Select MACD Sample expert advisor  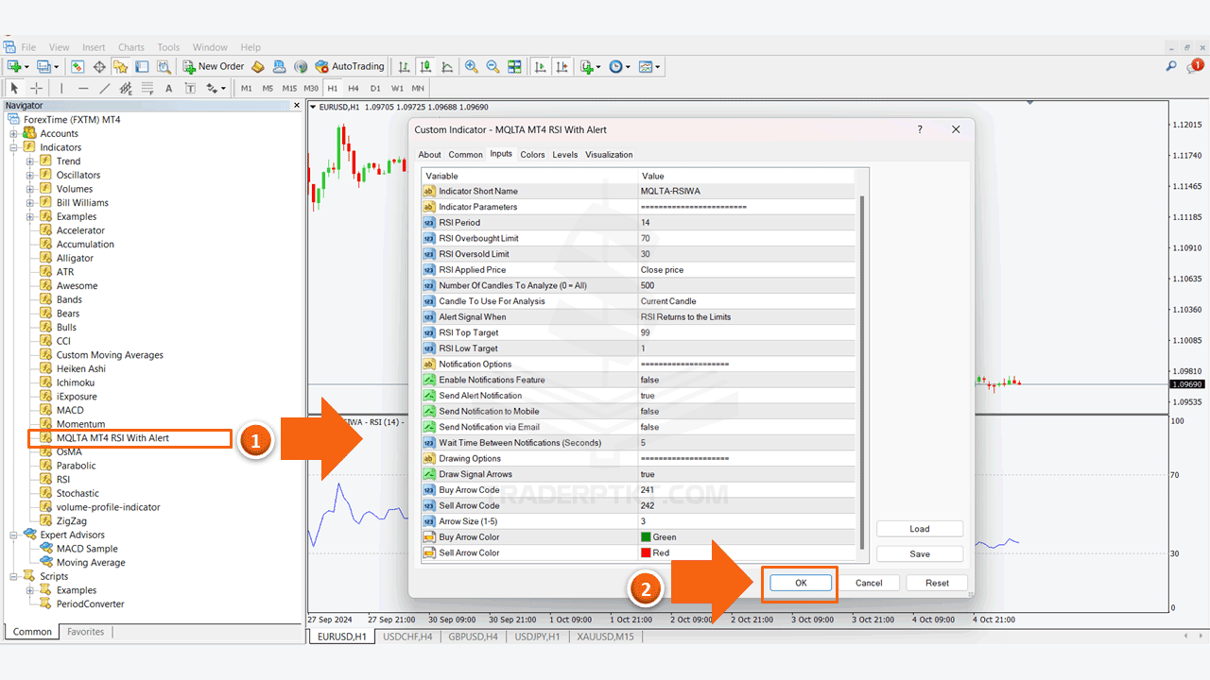point(87,549)
